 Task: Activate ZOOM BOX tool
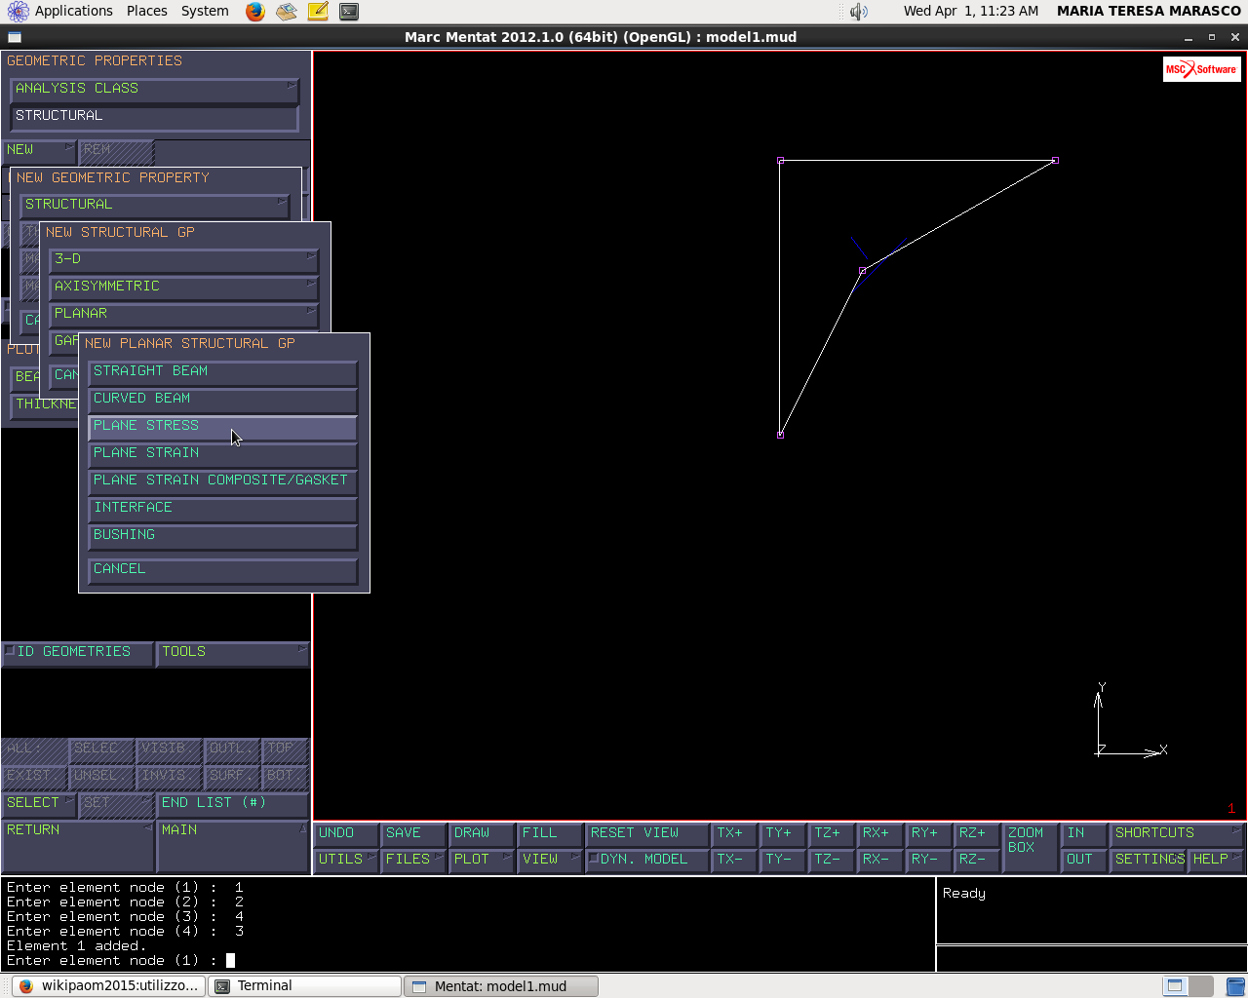point(1031,847)
